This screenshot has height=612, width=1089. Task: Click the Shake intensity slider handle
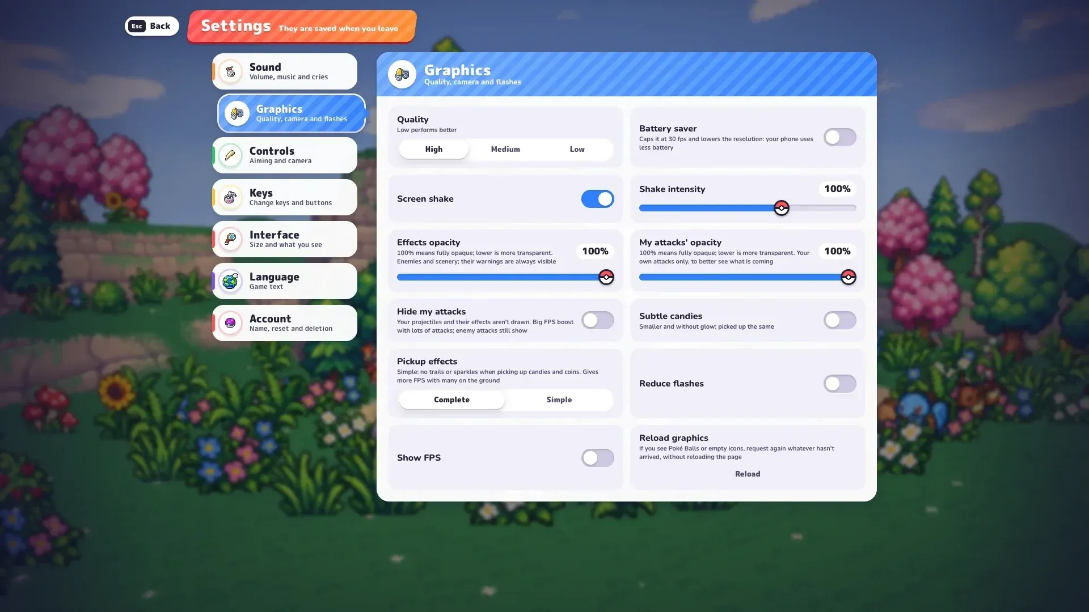781,208
